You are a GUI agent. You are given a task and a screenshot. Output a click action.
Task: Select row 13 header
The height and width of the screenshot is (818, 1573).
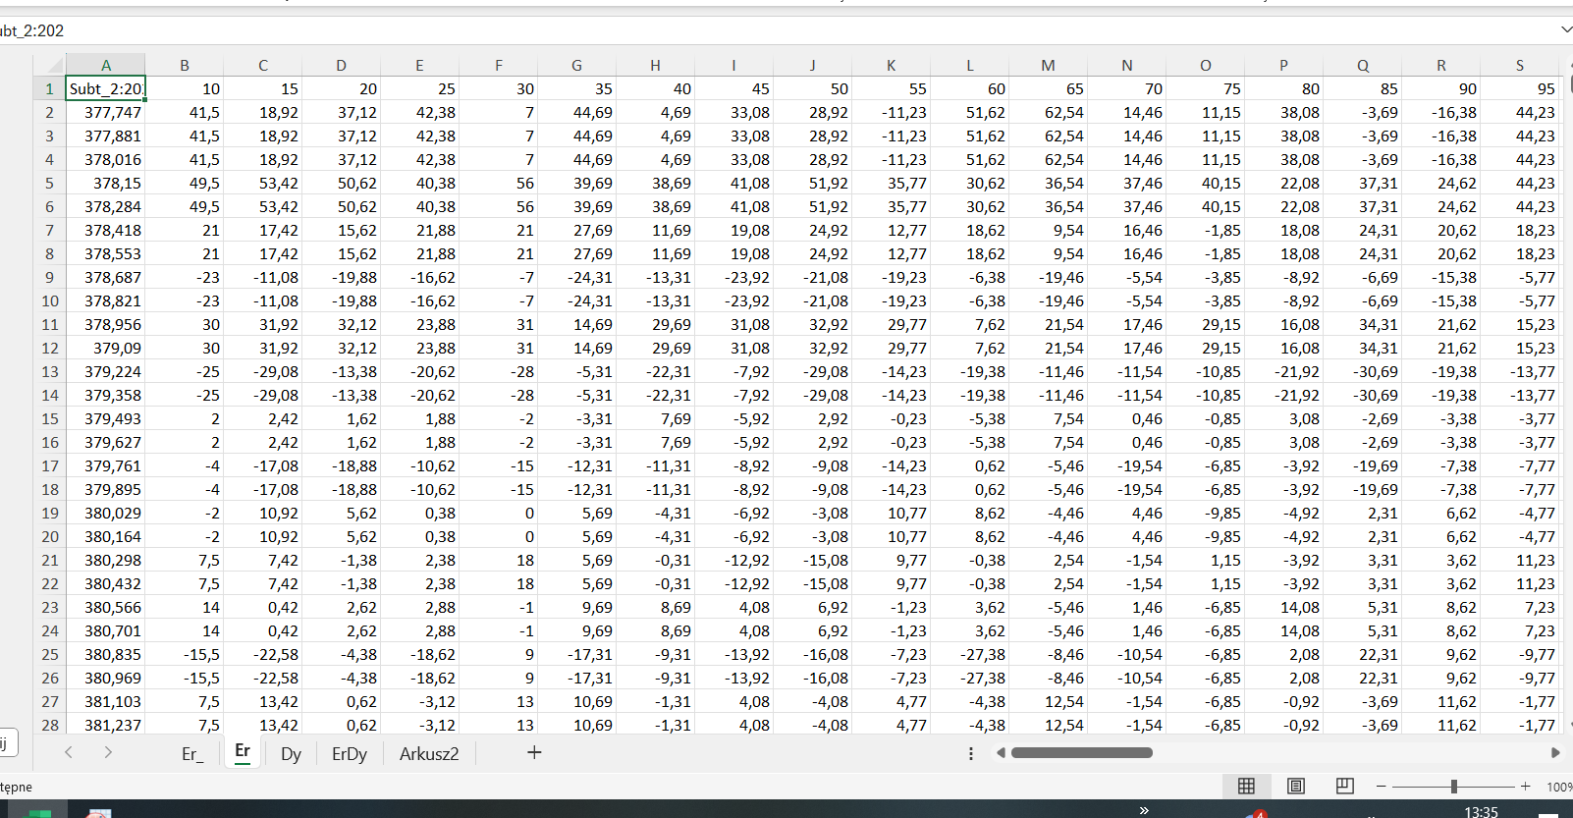(x=49, y=371)
